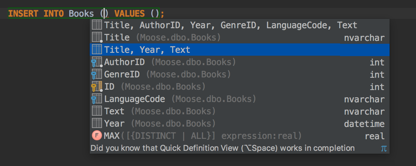The width and height of the screenshot is (416, 166).
Task: Click "(Moose.dbo.Books)" next to AuthorID
Action: click(194, 62)
